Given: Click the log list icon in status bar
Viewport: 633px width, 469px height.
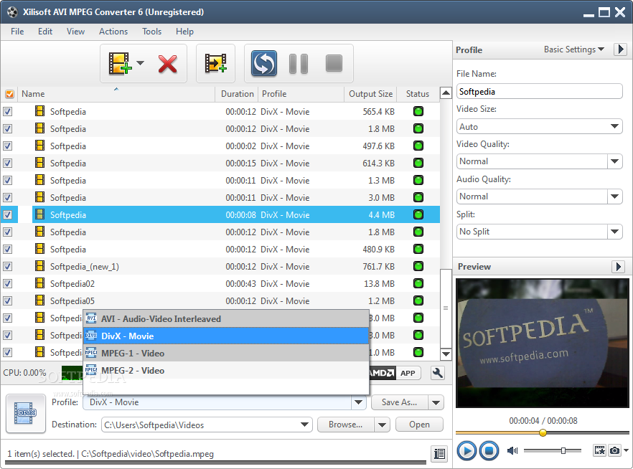Looking at the screenshot, I should (x=439, y=454).
